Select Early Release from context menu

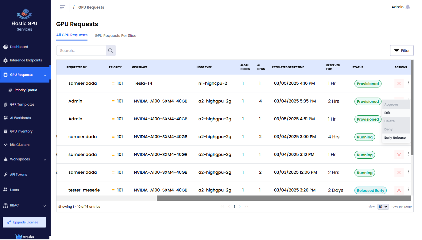(395, 138)
